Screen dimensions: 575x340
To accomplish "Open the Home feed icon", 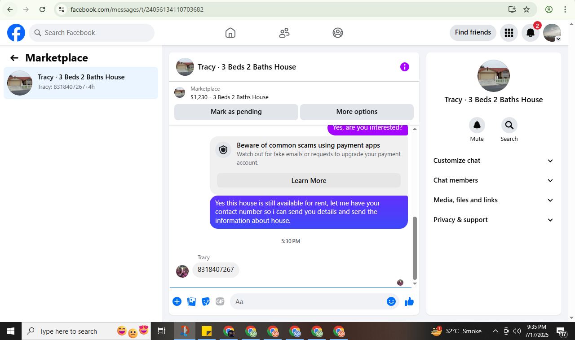I will (x=230, y=33).
